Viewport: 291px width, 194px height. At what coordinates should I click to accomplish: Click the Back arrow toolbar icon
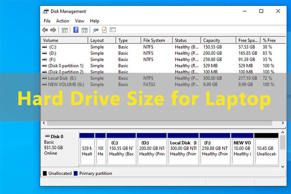(45, 30)
